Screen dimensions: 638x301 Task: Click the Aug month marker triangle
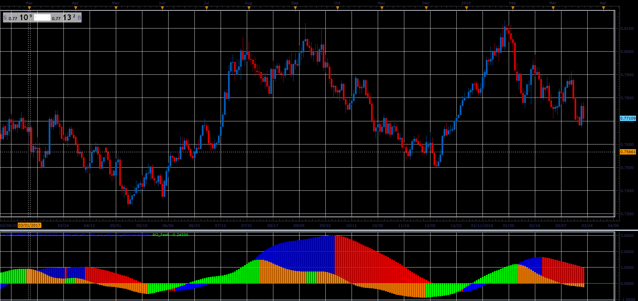coord(249,8)
